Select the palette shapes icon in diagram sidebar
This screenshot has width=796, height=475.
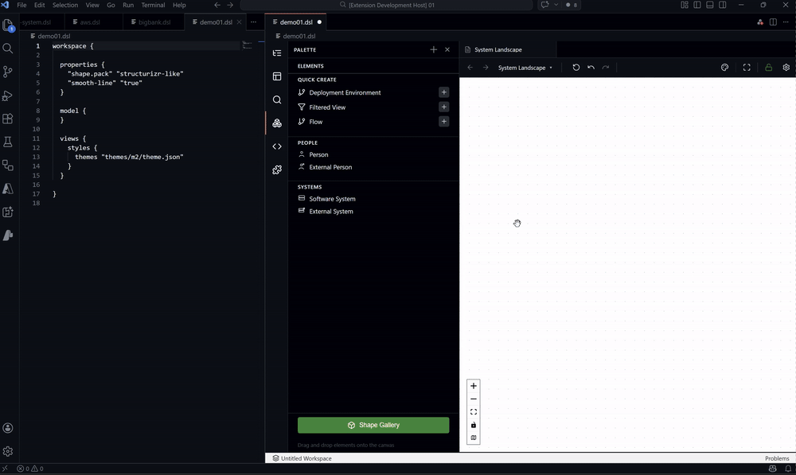tap(277, 123)
